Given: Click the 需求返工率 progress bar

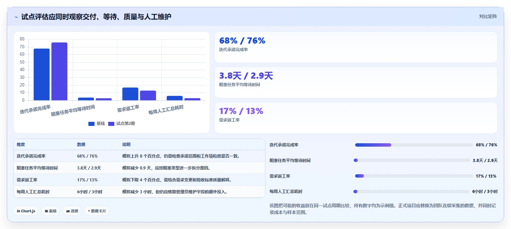Looking at the screenshot, I should pos(414,176).
